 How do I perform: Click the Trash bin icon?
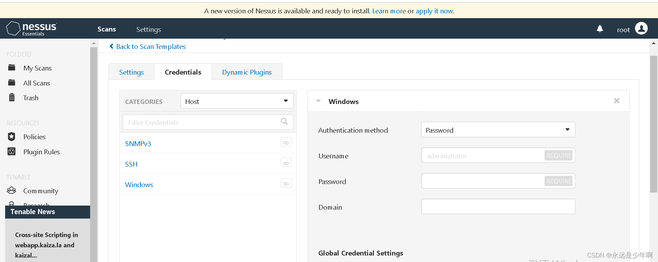tap(12, 97)
